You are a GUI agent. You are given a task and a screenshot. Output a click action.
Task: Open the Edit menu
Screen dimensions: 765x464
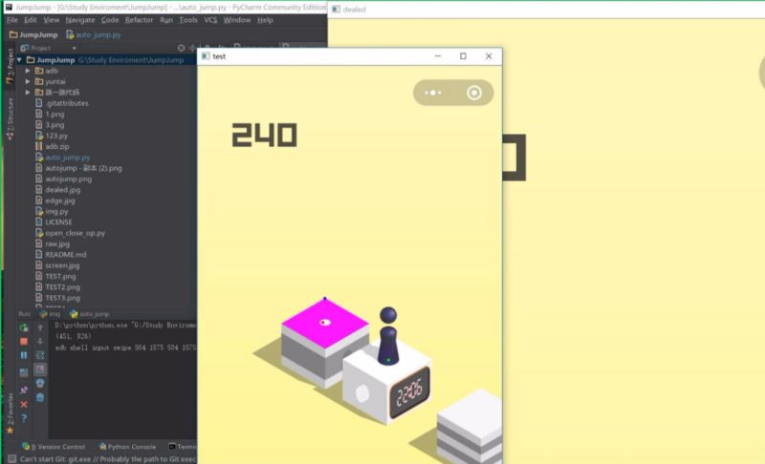click(31, 20)
